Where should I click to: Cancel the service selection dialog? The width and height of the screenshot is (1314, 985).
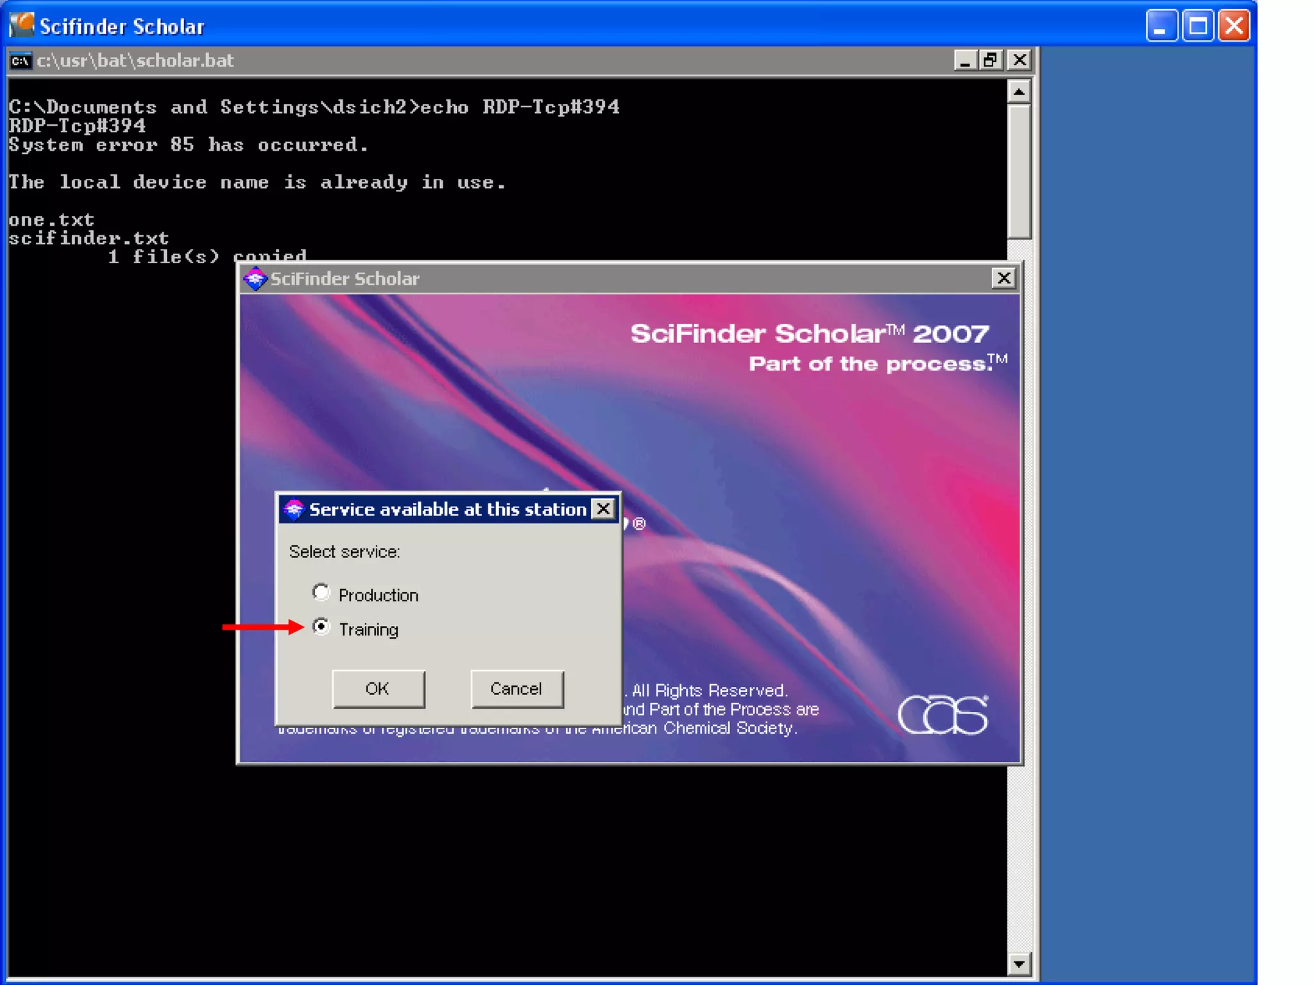[516, 689]
